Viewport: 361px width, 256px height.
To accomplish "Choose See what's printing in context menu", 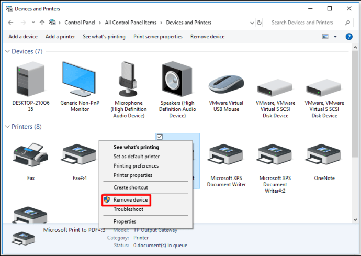I will (x=136, y=147).
